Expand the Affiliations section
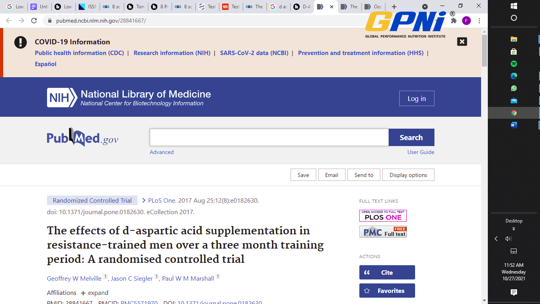 94,293
